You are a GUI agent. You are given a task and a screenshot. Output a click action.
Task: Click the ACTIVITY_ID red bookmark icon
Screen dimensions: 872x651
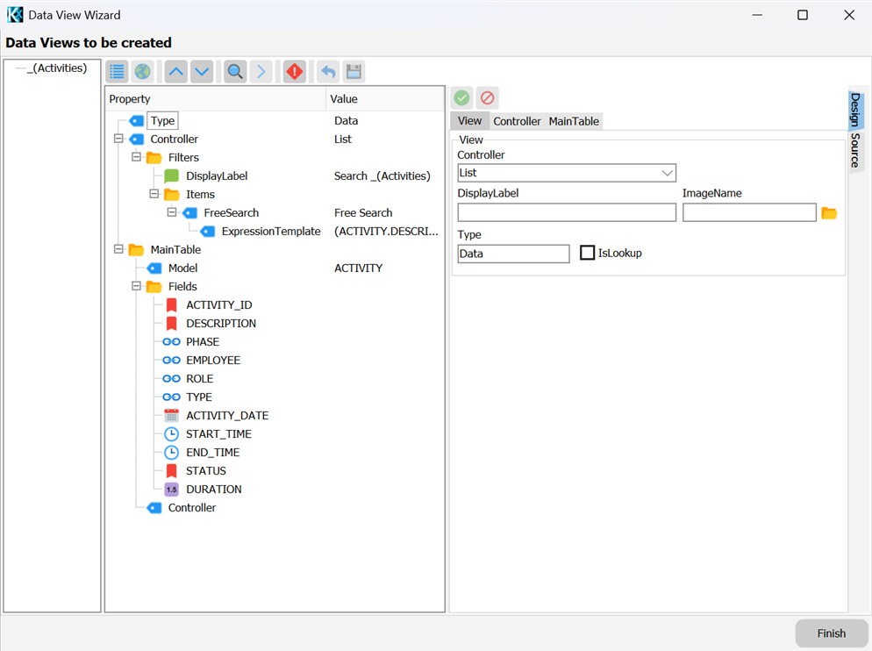click(x=172, y=305)
